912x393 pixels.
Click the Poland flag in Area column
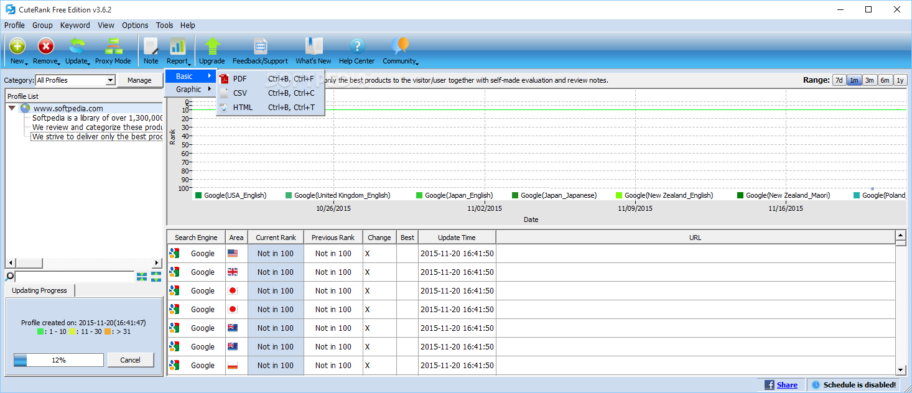(x=233, y=366)
